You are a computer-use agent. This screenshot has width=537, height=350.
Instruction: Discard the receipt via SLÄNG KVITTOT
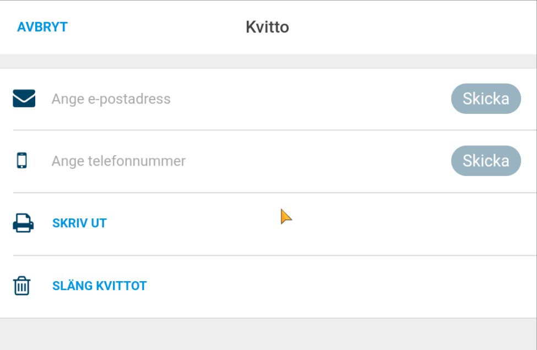[x=99, y=286]
